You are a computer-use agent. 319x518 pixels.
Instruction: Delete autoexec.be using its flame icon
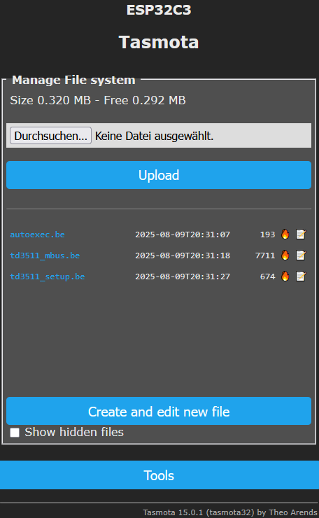285,234
